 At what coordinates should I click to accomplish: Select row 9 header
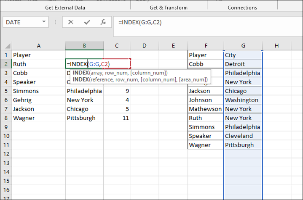[6, 127]
